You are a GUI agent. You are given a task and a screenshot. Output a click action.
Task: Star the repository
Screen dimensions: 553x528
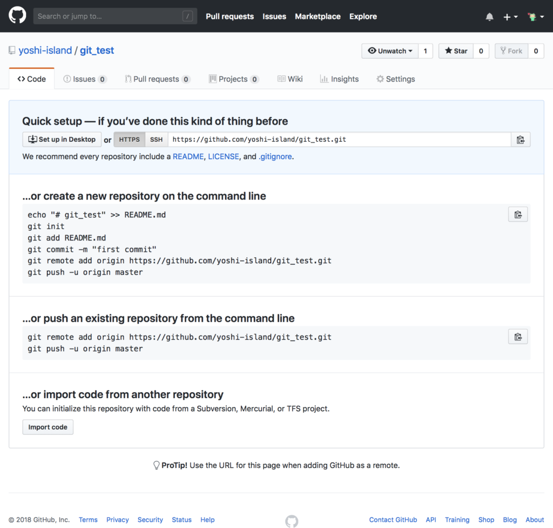[456, 51]
